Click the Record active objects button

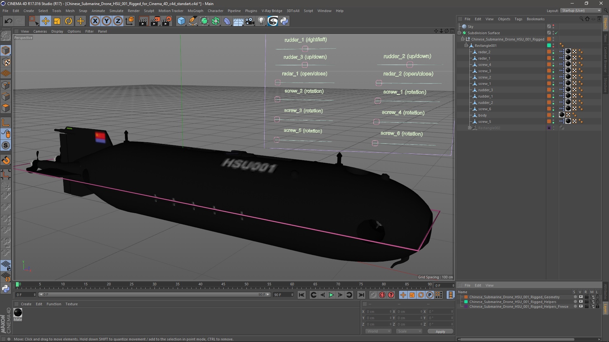[373, 295]
